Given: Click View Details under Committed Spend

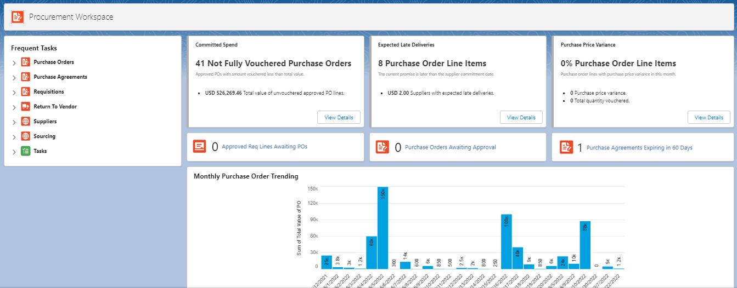Looking at the screenshot, I should click(339, 117).
